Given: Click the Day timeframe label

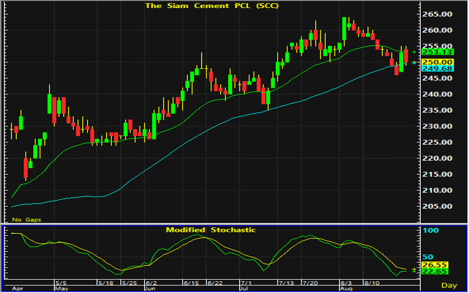Looking at the screenshot, I should pyautogui.click(x=449, y=286).
